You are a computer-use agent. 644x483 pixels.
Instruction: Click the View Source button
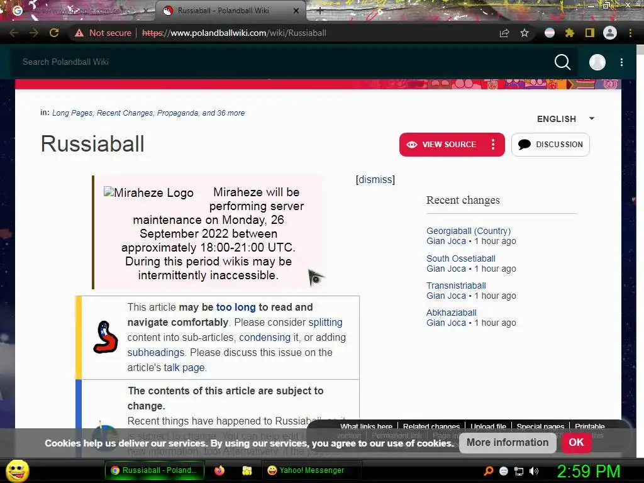click(x=441, y=145)
